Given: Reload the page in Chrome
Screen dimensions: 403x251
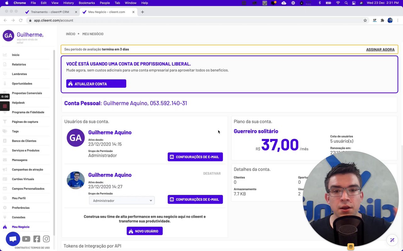Looking at the screenshot, I should (21, 20).
